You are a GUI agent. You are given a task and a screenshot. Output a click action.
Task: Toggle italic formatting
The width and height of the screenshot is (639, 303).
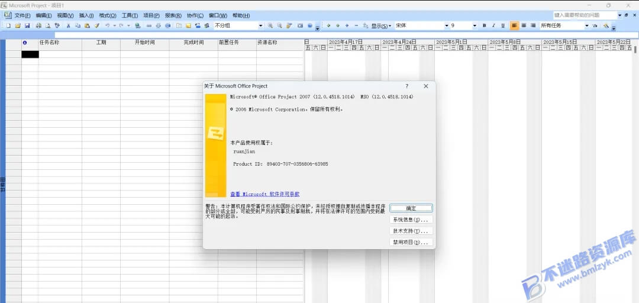click(x=493, y=25)
